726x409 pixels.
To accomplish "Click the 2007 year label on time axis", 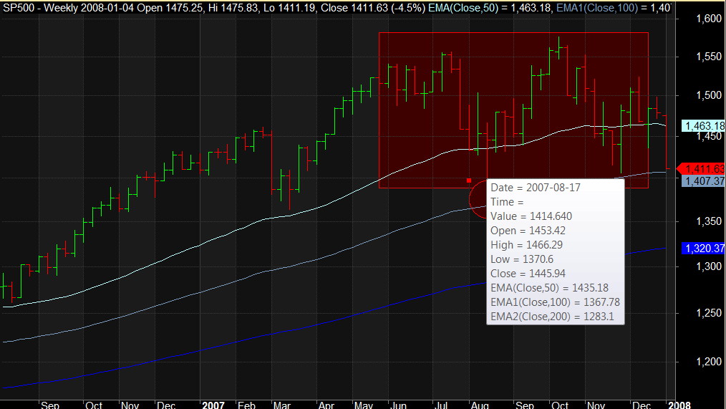I will point(213,405).
